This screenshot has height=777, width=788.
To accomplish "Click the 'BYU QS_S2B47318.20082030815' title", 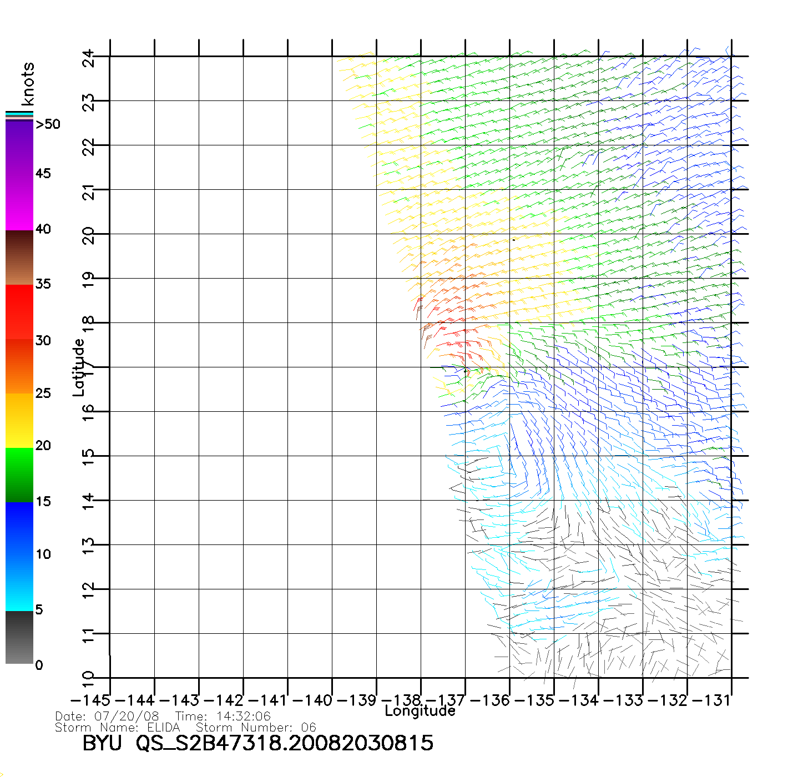I will pyautogui.click(x=257, y=744).
